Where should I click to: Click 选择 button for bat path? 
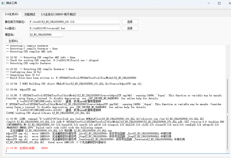tap(130, 28)
